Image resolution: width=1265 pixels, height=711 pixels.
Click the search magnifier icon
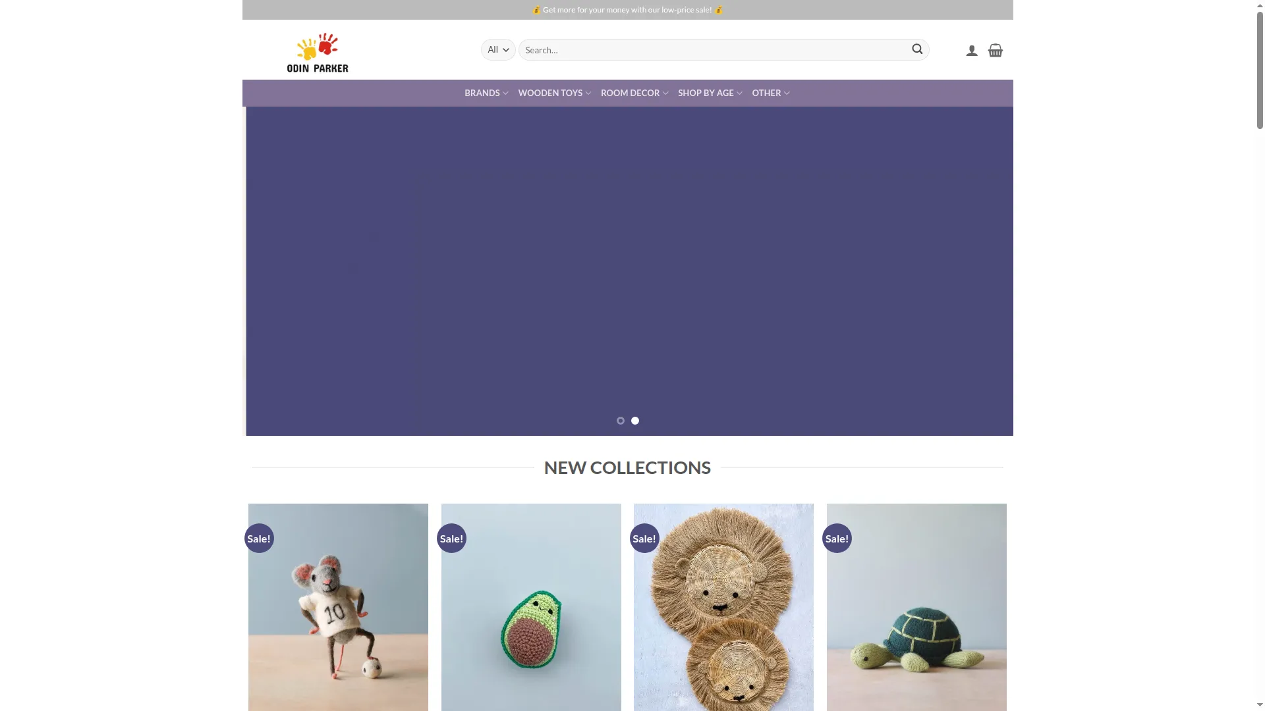tap(917, 49)
